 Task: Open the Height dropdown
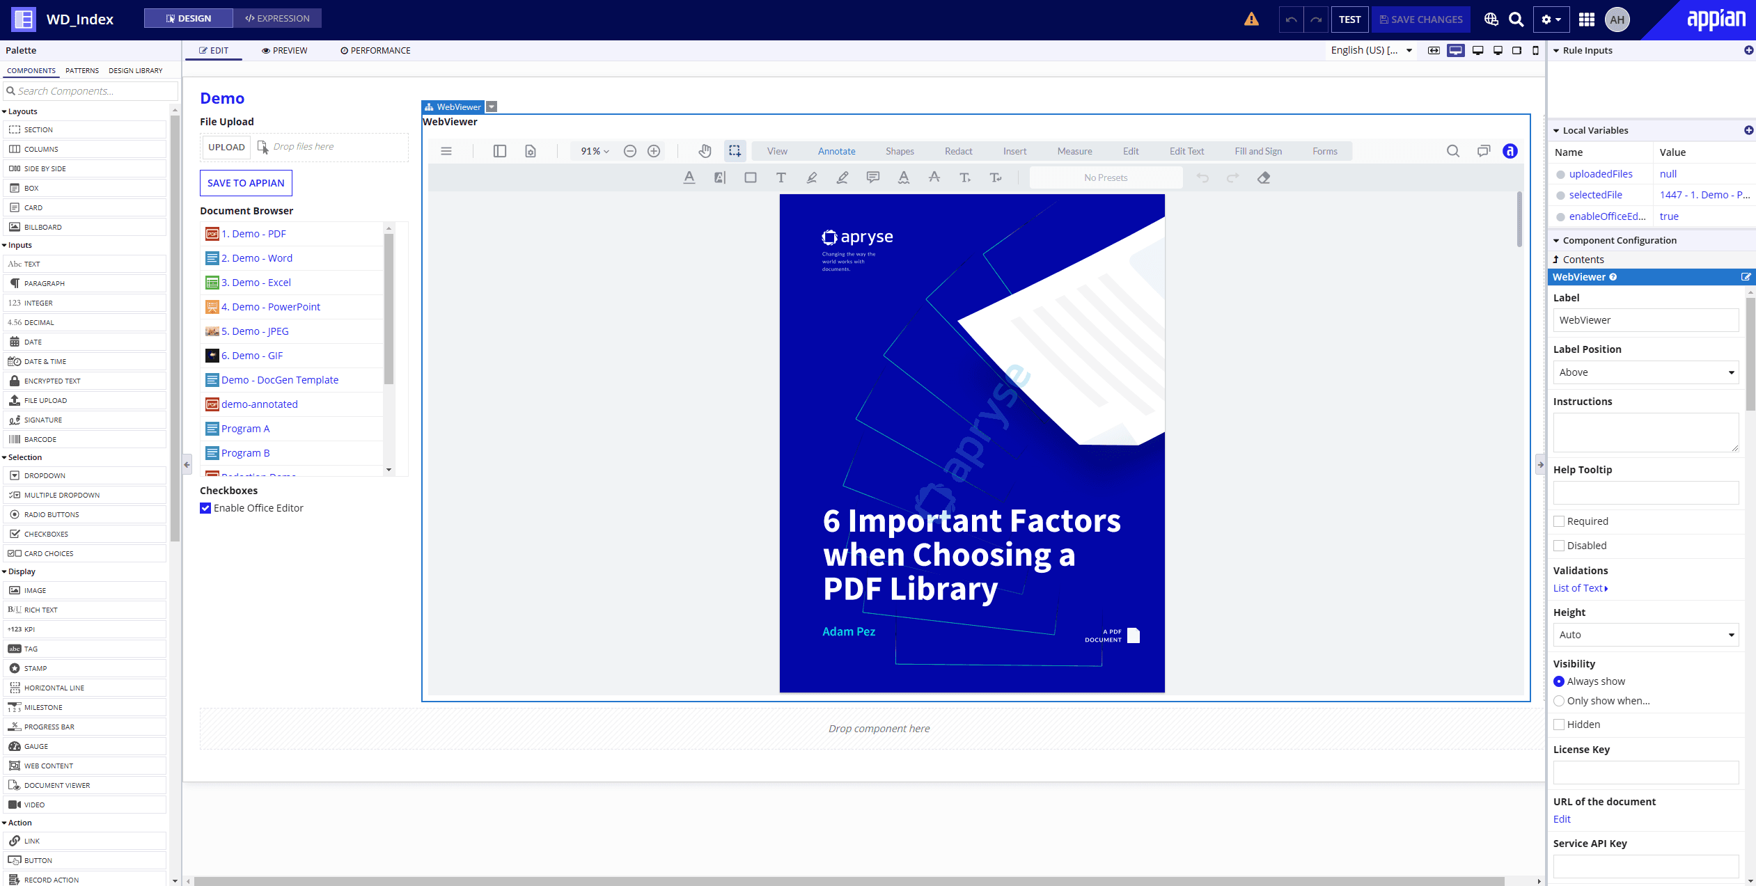(1645, 635)
